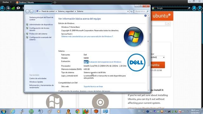Open Soporte técnico en línea link

coord(93,86)
